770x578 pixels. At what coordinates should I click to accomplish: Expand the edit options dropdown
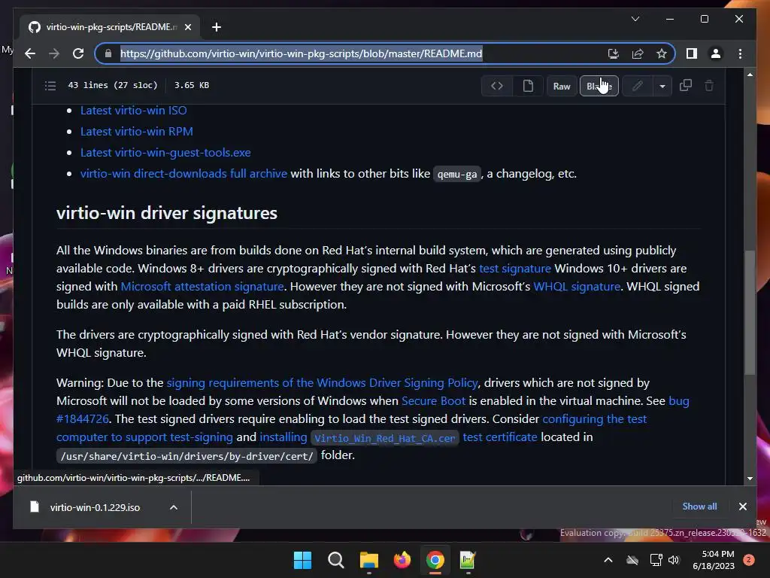662,86
